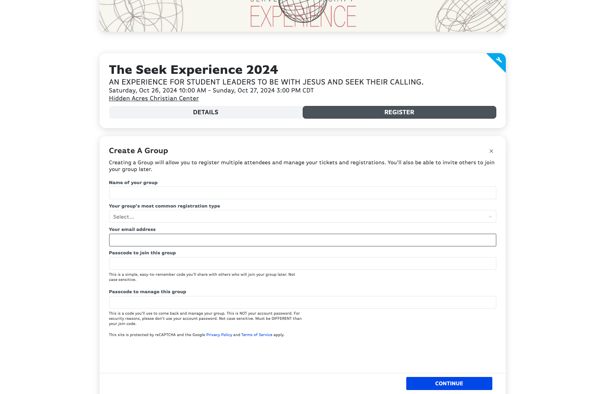Close the Create A Group panel
The width and height of the screenshot is (605, 394).
pyautogui.click(x=491, y=151)
